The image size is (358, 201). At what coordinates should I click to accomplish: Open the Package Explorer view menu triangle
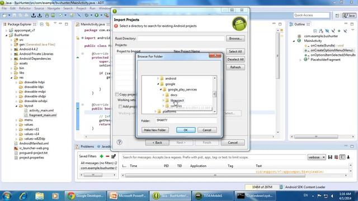pos(55,23)
